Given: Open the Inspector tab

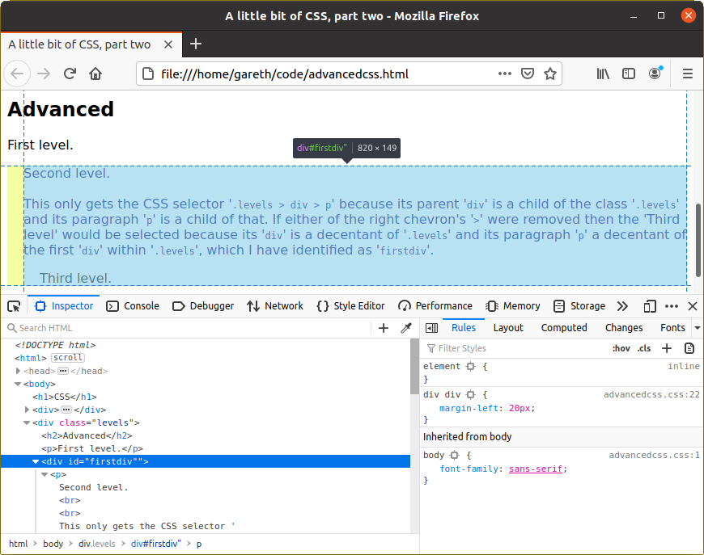Looking at the screenshot, I should (x=64, y=306).
